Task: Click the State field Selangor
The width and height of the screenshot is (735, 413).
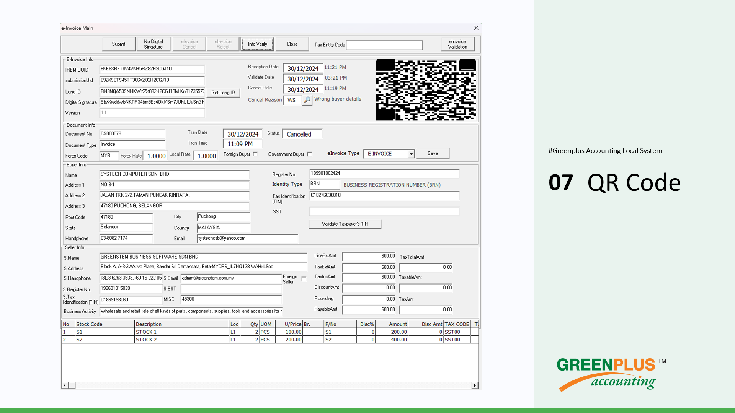Action: click(x=126, y=227)
